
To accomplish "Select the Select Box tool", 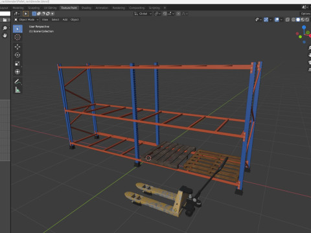I will tap(17, 28).
